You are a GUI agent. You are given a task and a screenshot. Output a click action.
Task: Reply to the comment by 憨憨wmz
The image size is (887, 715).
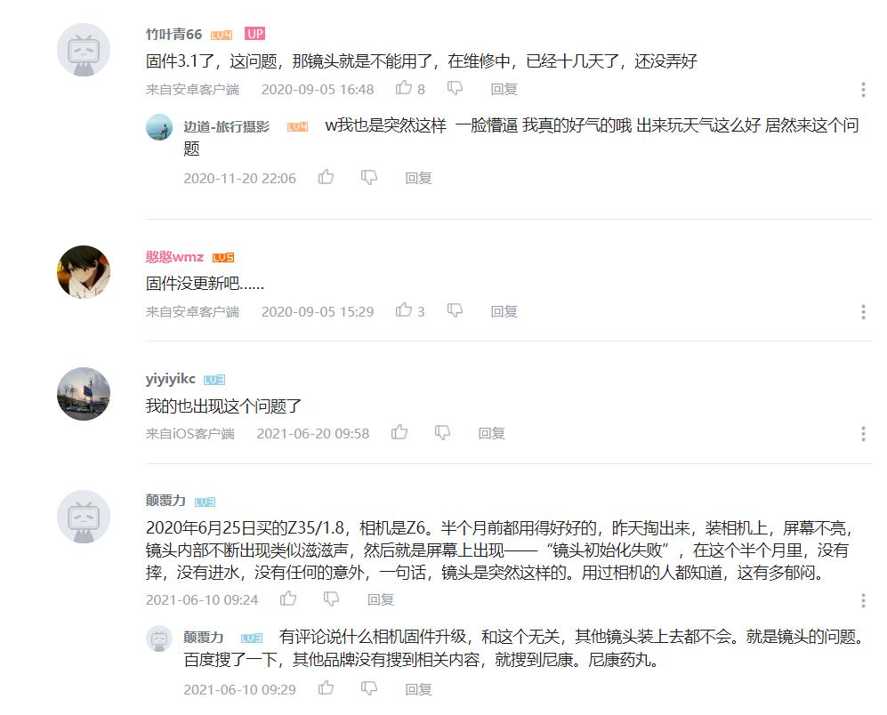(x=504, y=311)
